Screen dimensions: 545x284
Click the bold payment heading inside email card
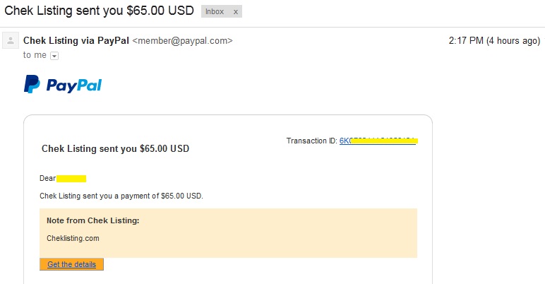(115, 149)
